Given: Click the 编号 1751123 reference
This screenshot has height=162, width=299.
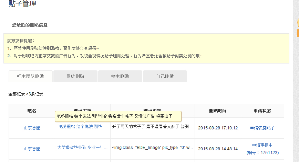Looking at the screenshot, I should [x=262, y=153].
